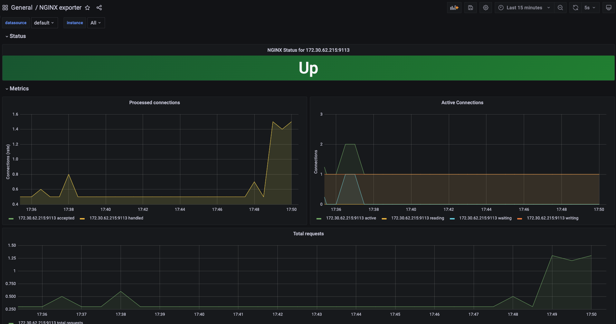This screenshot has height=324, width=616.
Task: Collapse the Metrics row
Action: point(17,89)
